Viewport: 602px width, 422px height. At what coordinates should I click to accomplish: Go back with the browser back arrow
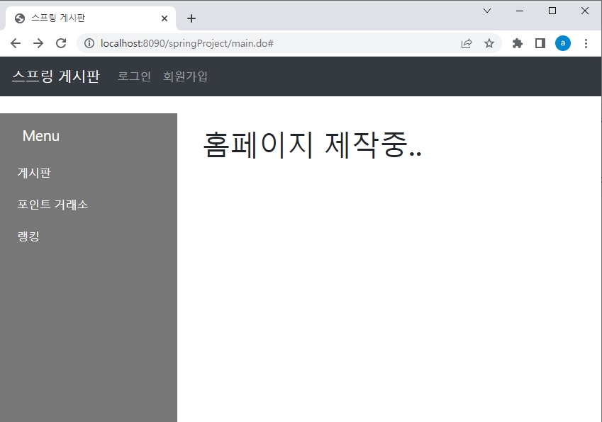click(x=16, y=43)
